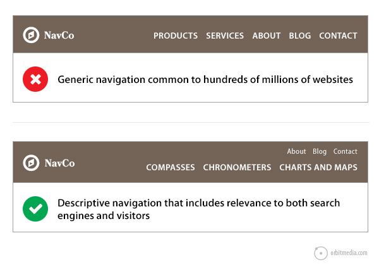The width and height of the screenshot is (379, 276).
Task: Click the 'Generic navigation common' caption text
Action: 205,80
